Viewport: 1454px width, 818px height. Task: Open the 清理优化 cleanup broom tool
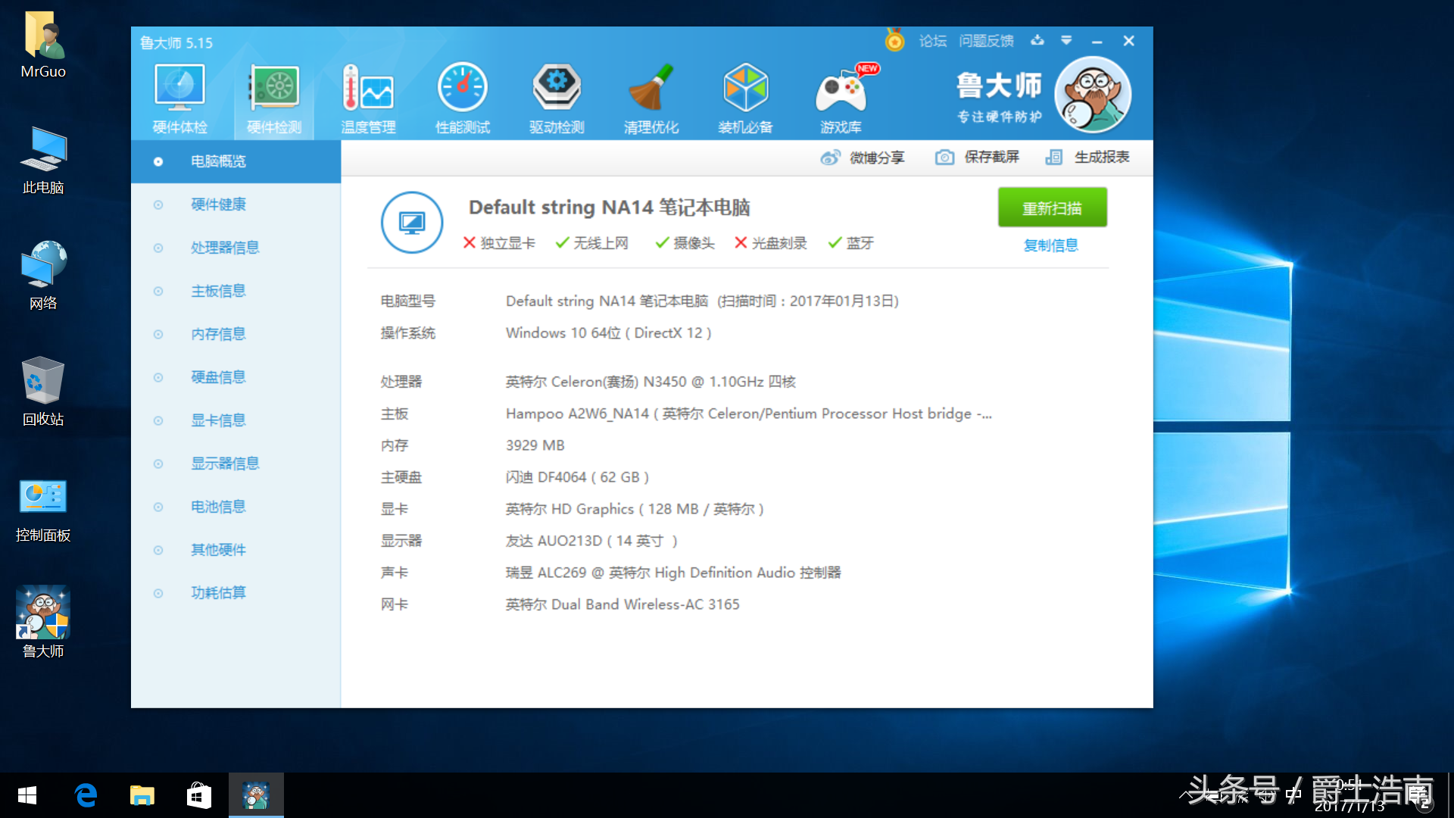tap(651, 99)
